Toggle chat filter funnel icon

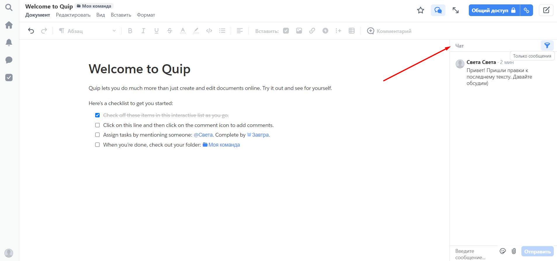tap(547, 45)
